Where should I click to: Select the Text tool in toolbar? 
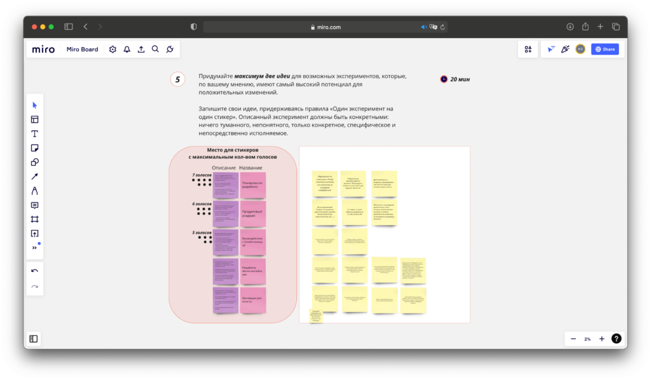coord(35,133)
